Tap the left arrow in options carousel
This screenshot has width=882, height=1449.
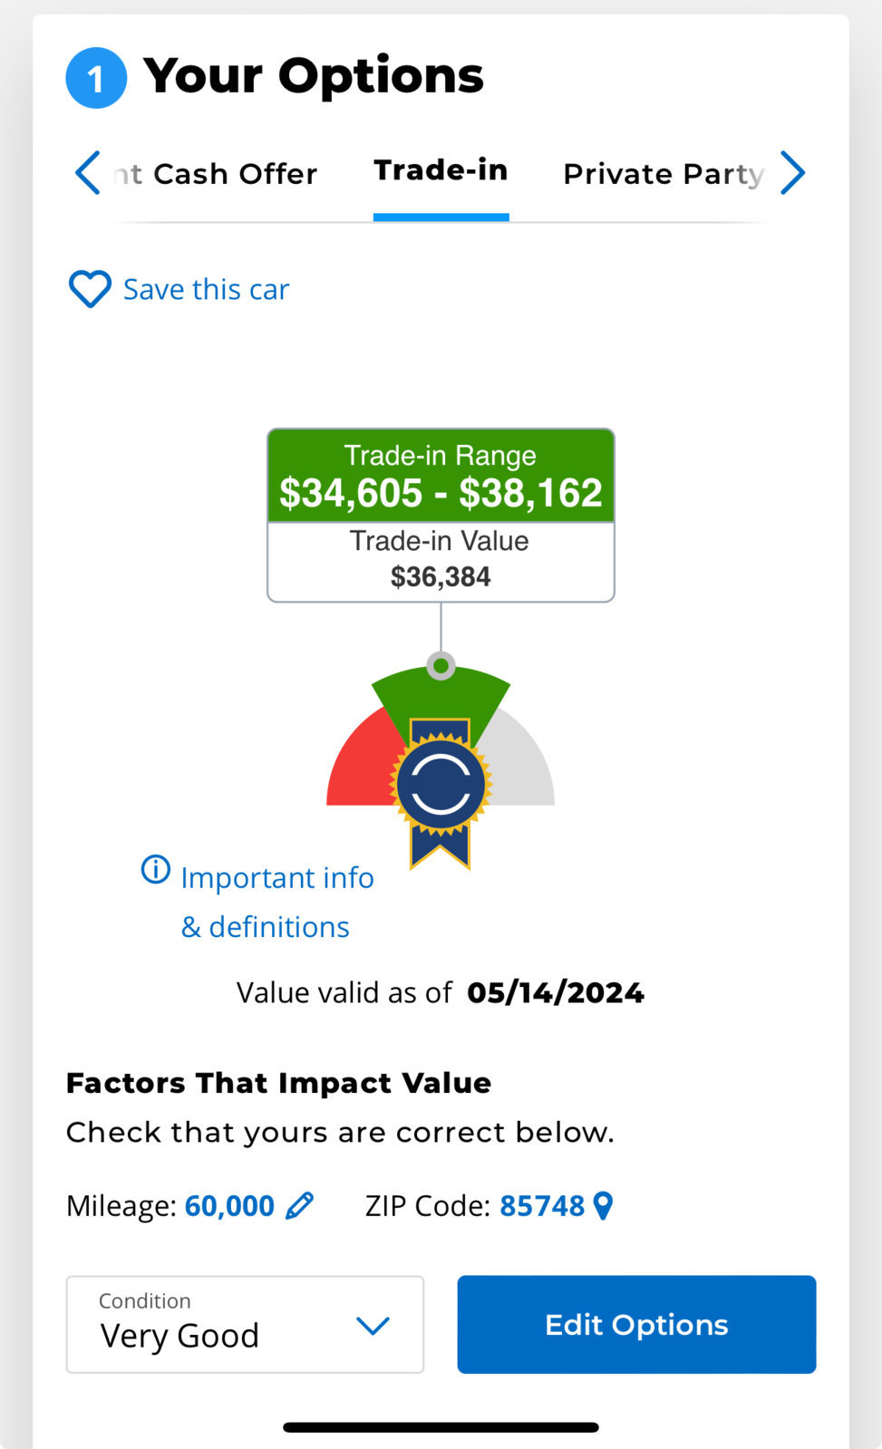[x=88, y=172]
